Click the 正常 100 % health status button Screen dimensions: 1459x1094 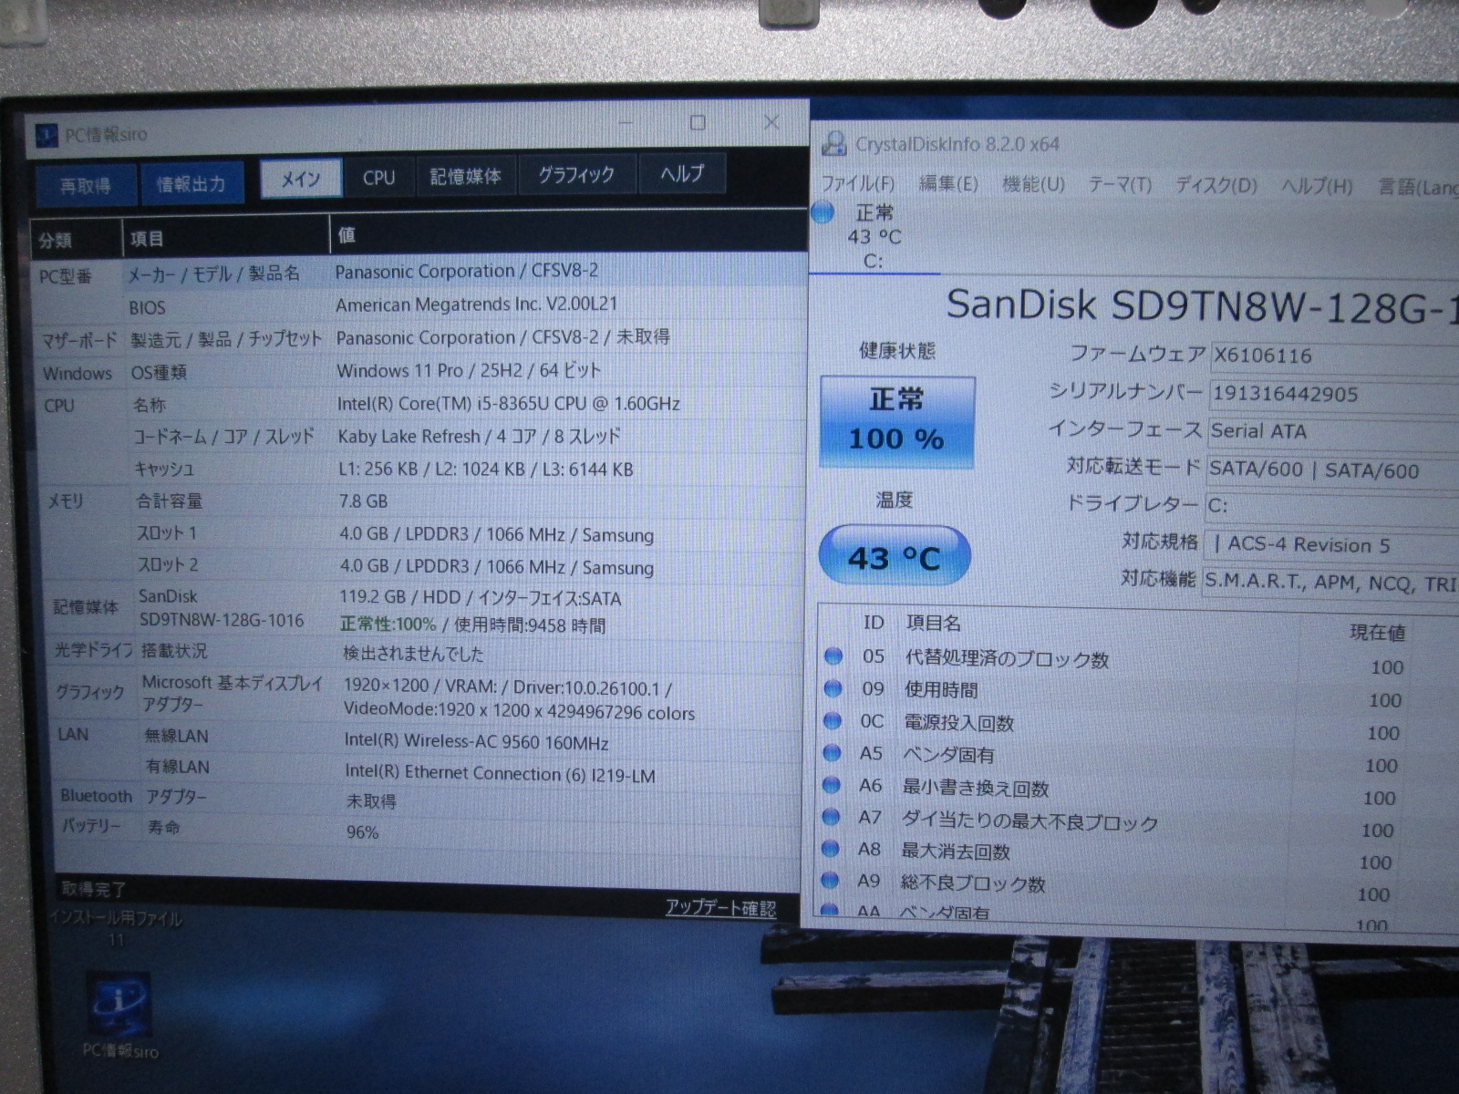pyautogui.click(x=897, y=421)
